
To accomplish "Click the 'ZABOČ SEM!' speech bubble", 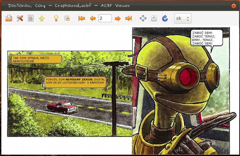I will [206, 38].
